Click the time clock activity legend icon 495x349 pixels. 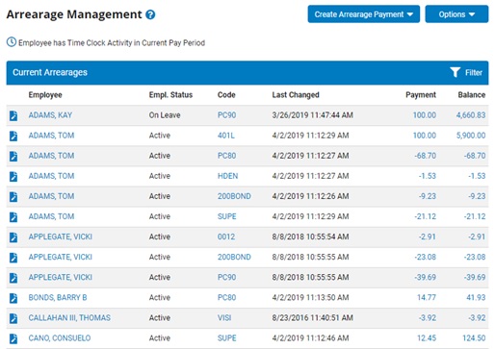[x=12, y=42]
